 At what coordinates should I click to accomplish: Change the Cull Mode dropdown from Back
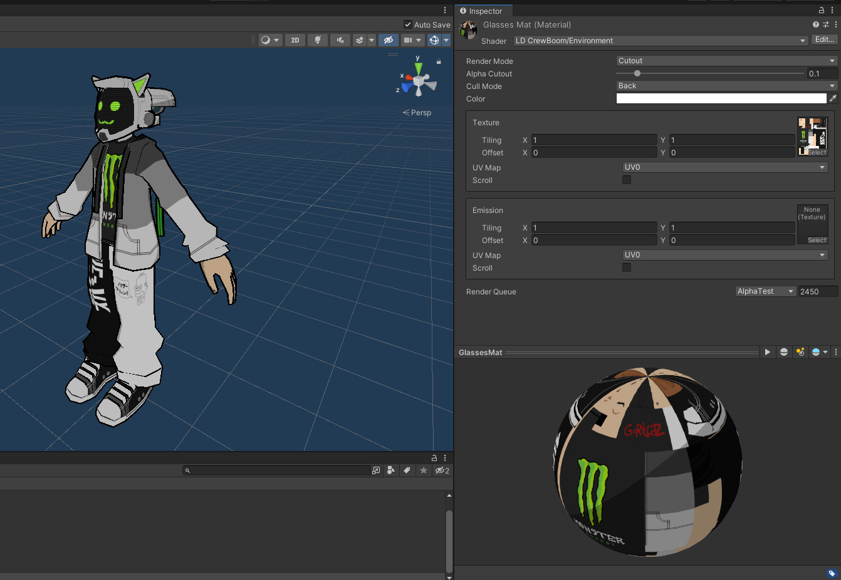(725, 86)
